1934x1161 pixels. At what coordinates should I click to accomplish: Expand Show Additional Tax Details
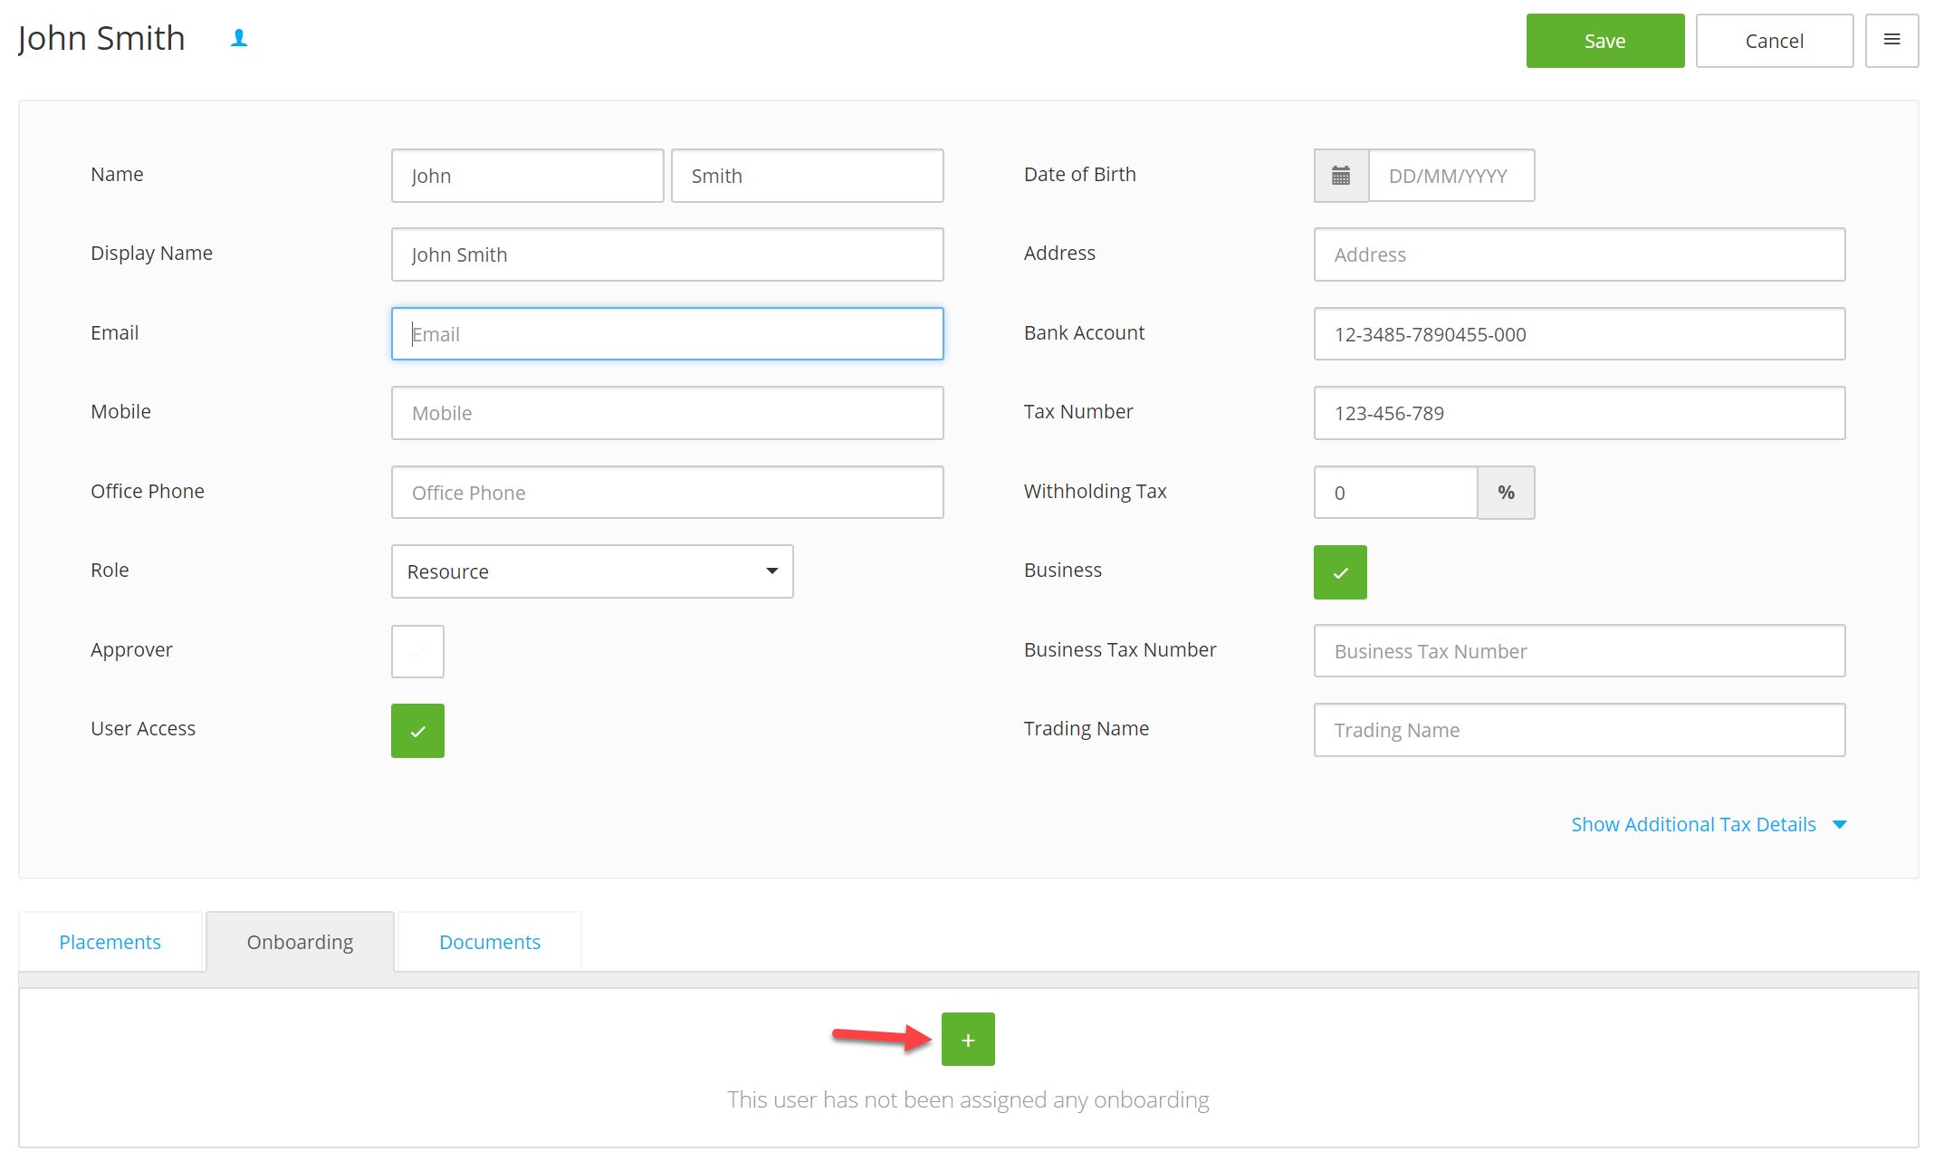1709,824
